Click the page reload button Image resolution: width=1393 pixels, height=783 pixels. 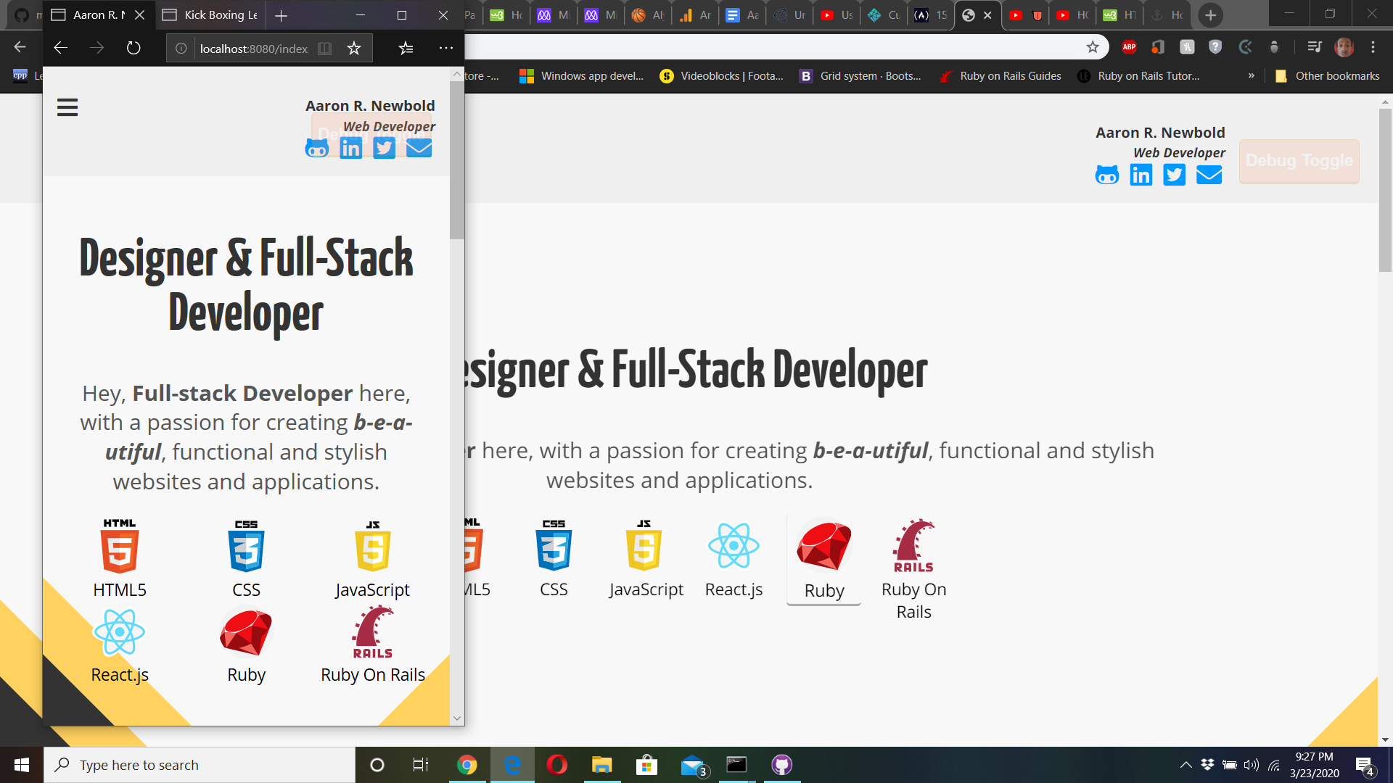tap(132, 48)
